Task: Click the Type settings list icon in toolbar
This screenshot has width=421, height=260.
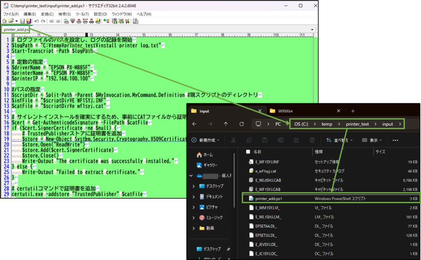Action: 115,21
